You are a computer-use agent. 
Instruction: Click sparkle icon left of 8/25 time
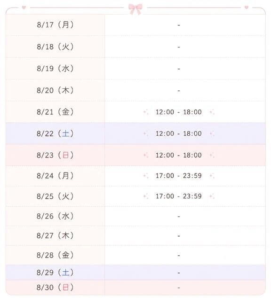(146, 196)
